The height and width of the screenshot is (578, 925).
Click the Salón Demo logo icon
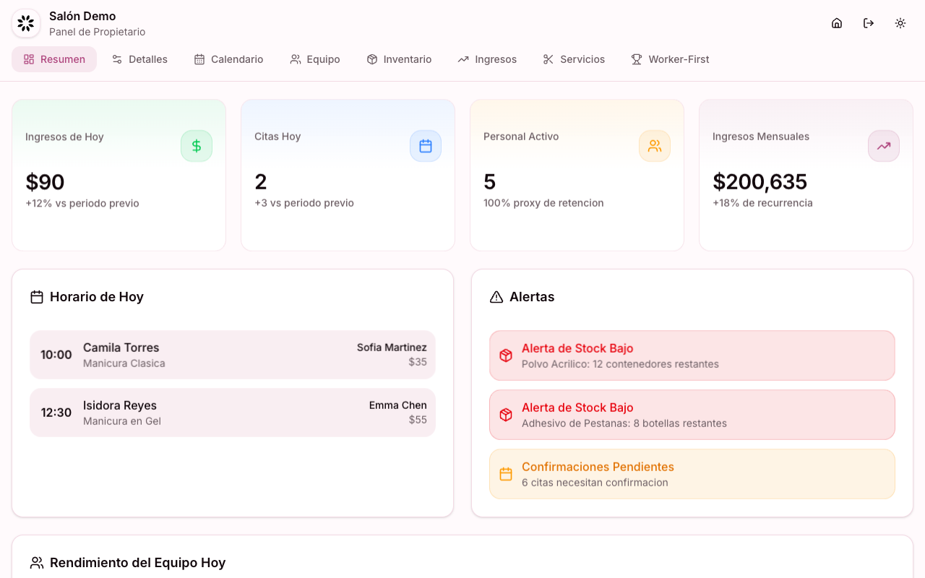(x=26, y=23)
